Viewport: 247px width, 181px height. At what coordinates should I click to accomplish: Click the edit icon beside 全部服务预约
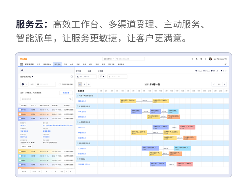point(72,77)
